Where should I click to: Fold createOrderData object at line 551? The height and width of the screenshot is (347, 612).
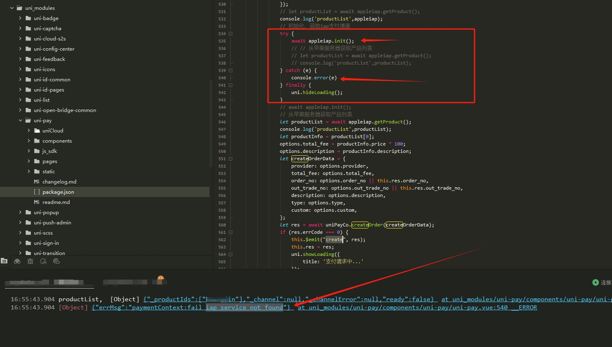coord(230,159)
